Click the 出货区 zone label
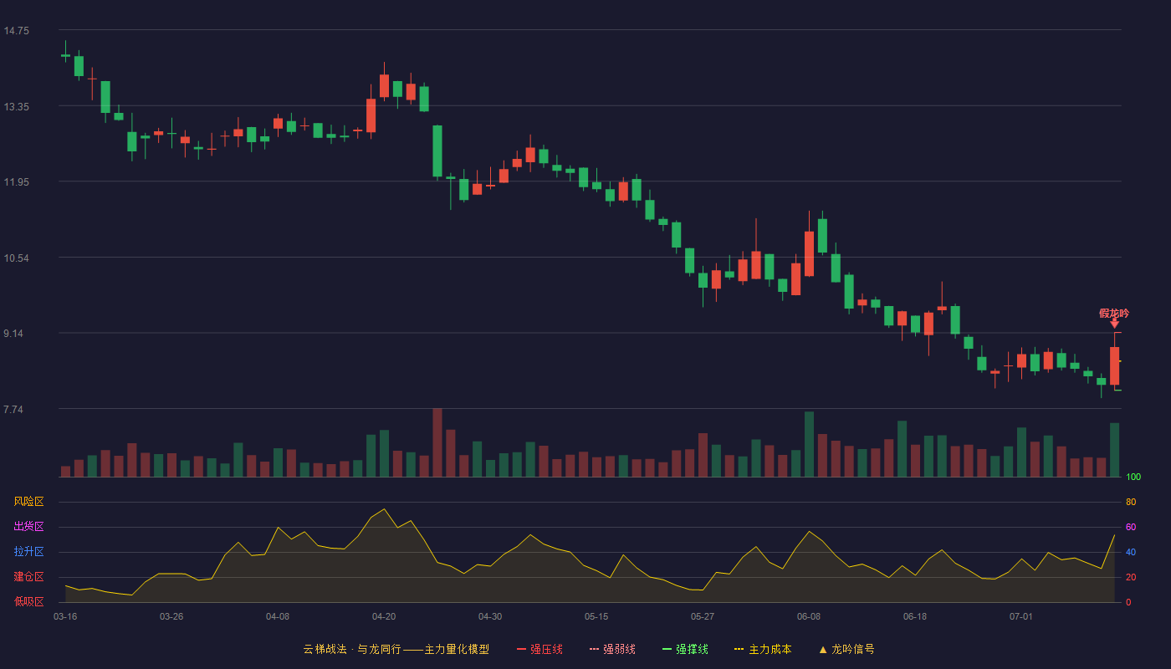This screenshot has width=1171, height=669. (x=28, y=527)
